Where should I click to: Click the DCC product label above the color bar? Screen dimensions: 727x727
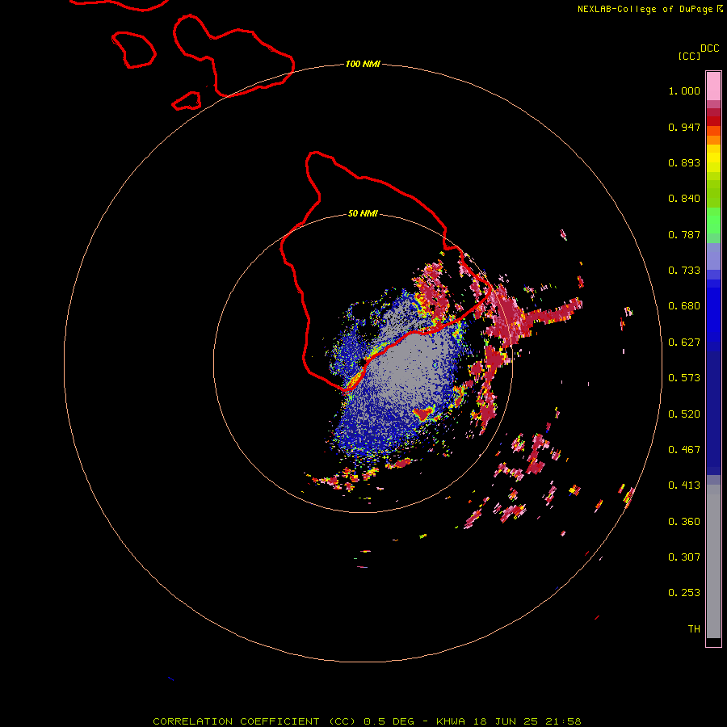(709, 48)
